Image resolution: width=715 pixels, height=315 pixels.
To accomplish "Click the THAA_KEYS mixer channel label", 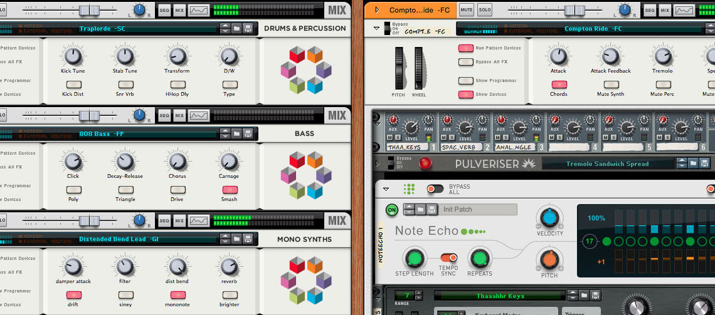I will pyautogui.click(x=407, y=148).
